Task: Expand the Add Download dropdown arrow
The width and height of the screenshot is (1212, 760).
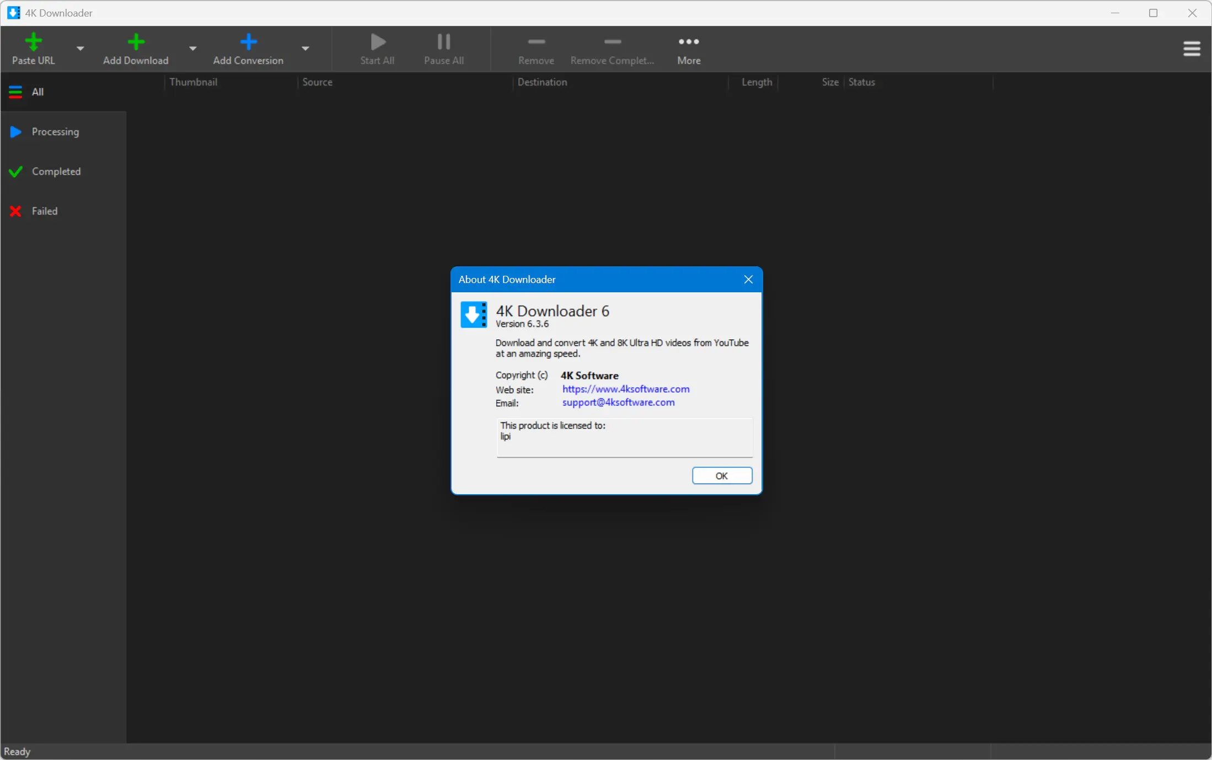Action: coord(192,49)
